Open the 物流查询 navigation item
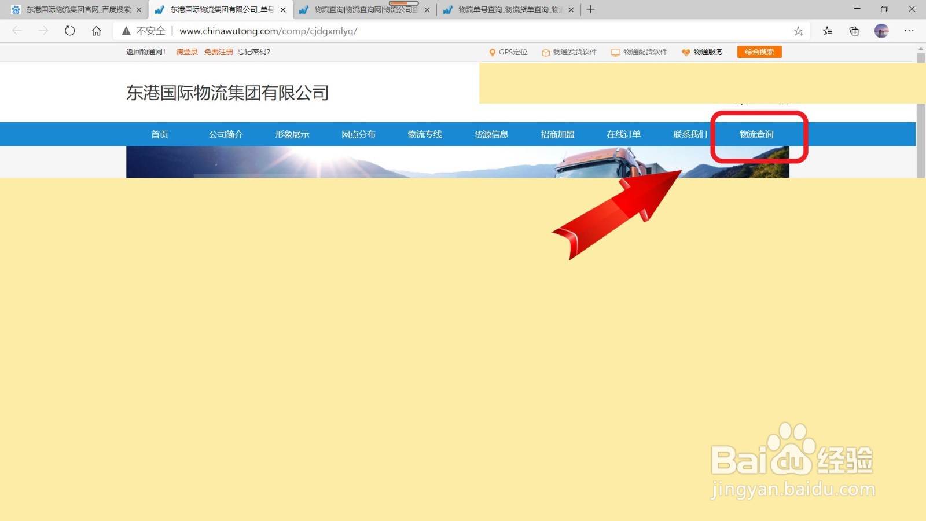926x521 pixels. tap(756, 134)
